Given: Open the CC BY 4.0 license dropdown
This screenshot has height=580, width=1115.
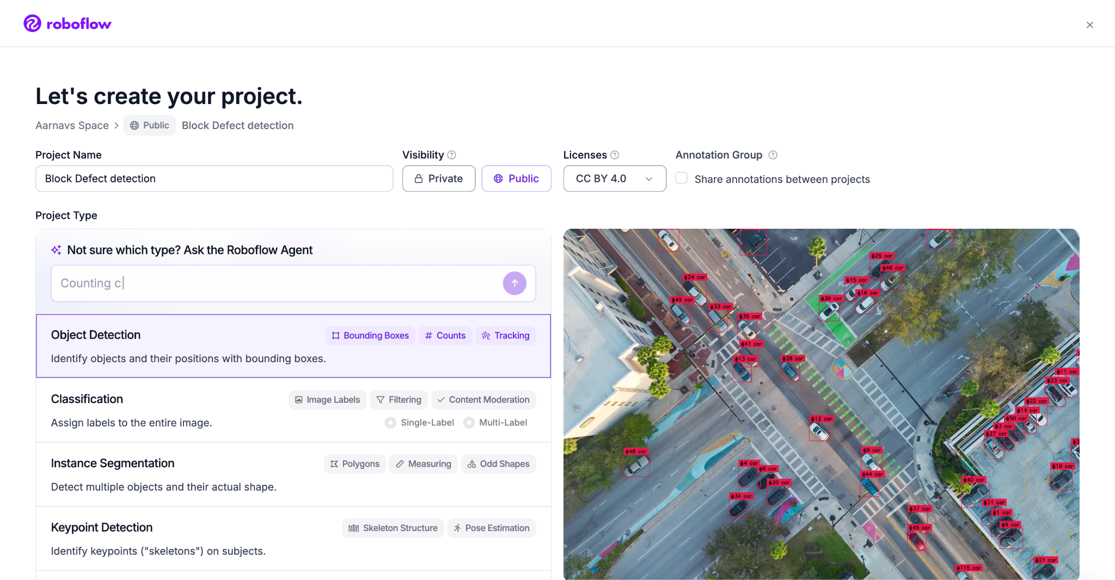Looking at the screenshot, I should tap(615, 179).
